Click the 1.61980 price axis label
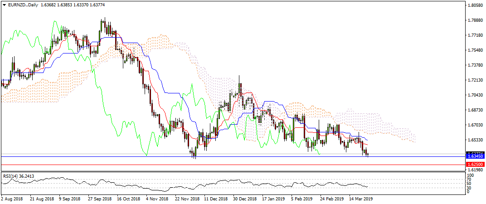The height and width of the screenshot is (204, 486). click(x=475, y=170)
